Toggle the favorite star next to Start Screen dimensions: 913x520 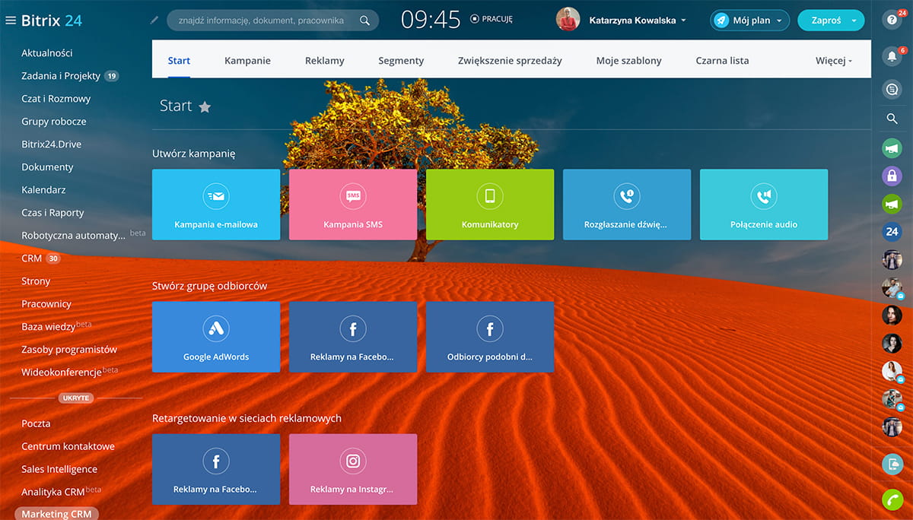tap(205, 107)
